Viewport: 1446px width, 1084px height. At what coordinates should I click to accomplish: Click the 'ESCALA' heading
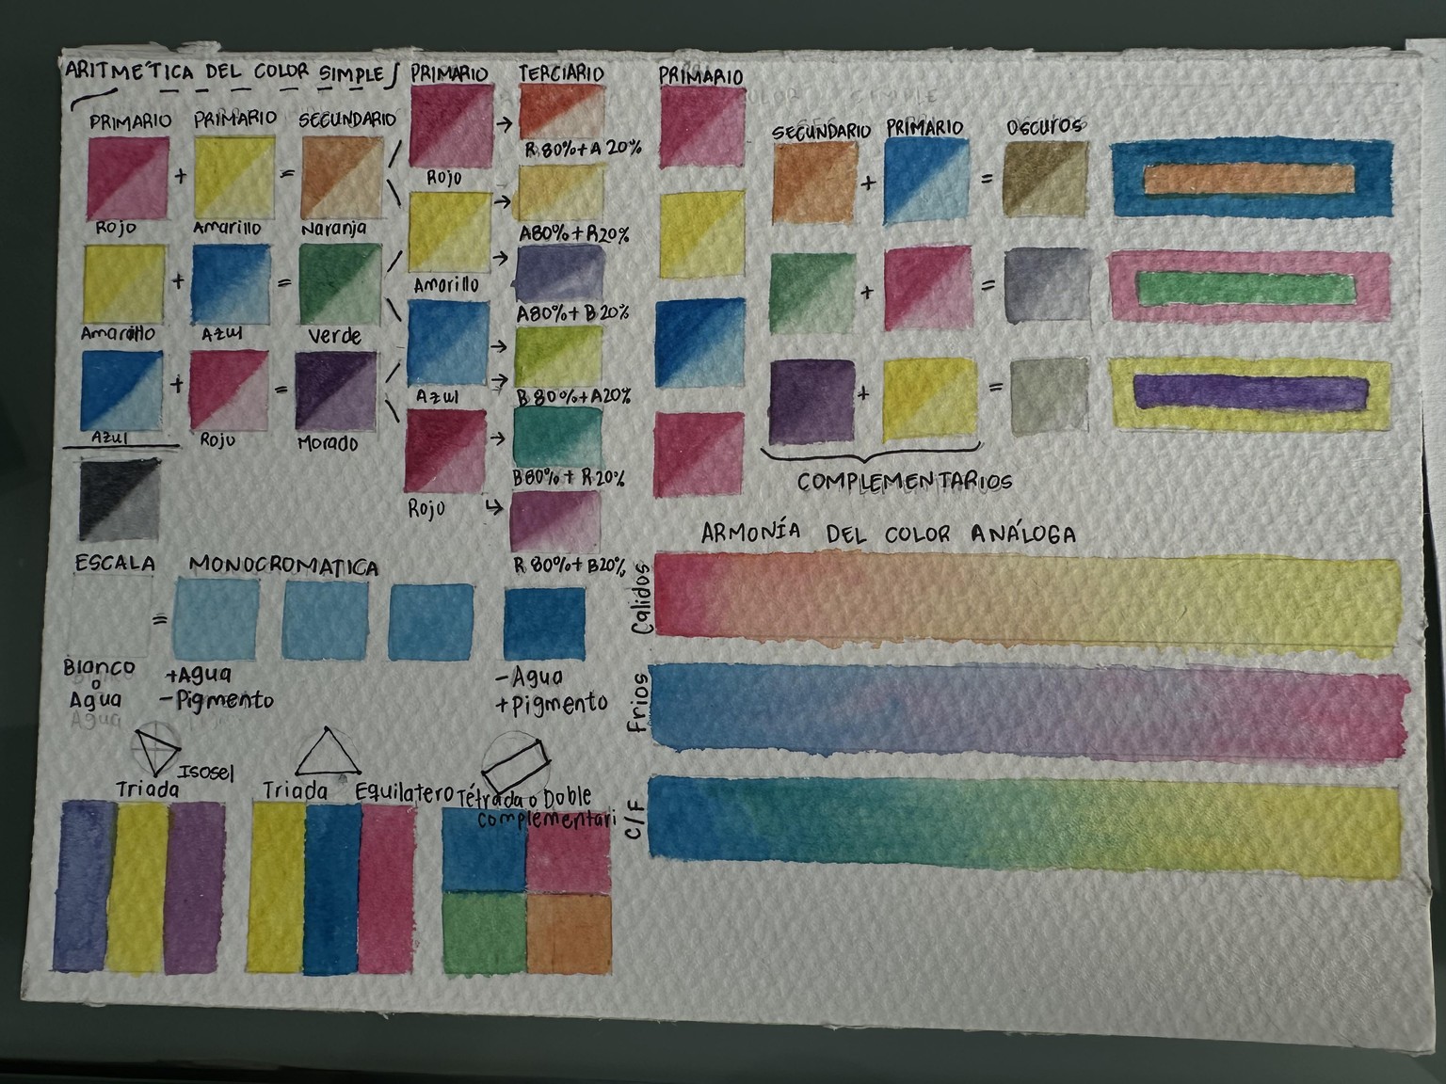click(115, 564)
